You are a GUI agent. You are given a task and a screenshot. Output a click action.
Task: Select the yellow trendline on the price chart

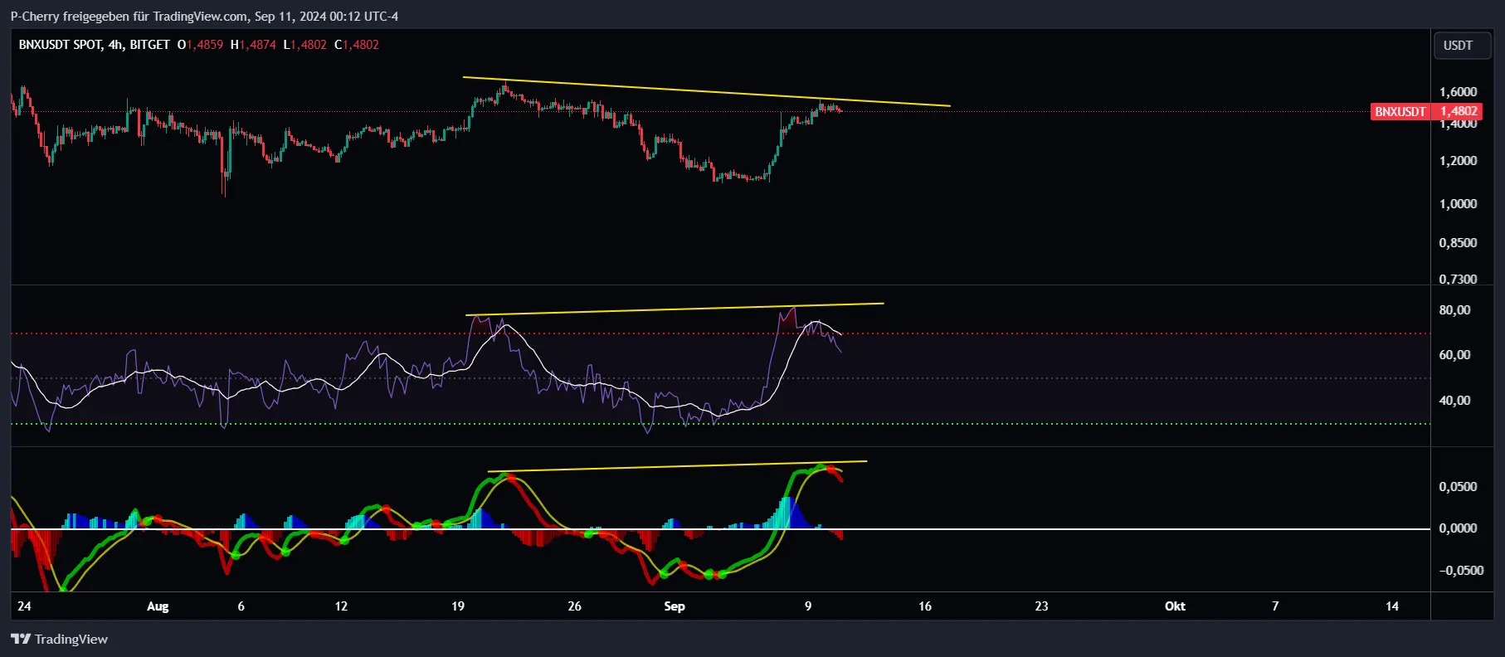click(705, 91)
